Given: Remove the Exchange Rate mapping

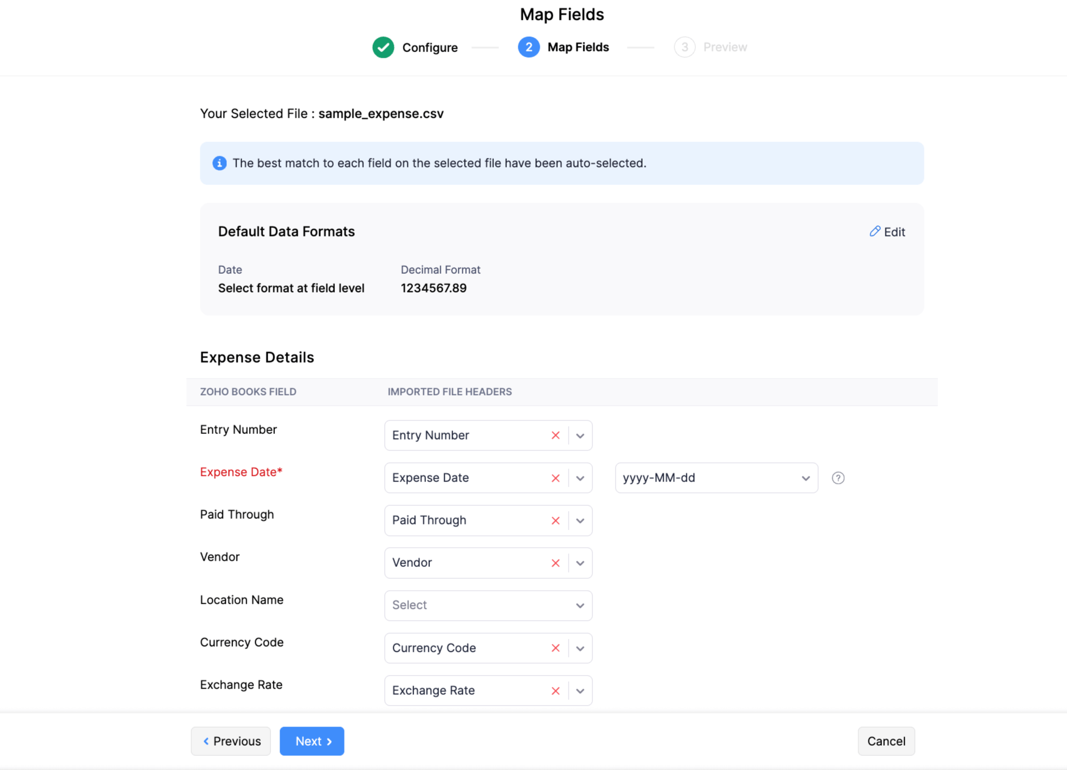Looking at the screenshot, I should (x=555, y=691).
